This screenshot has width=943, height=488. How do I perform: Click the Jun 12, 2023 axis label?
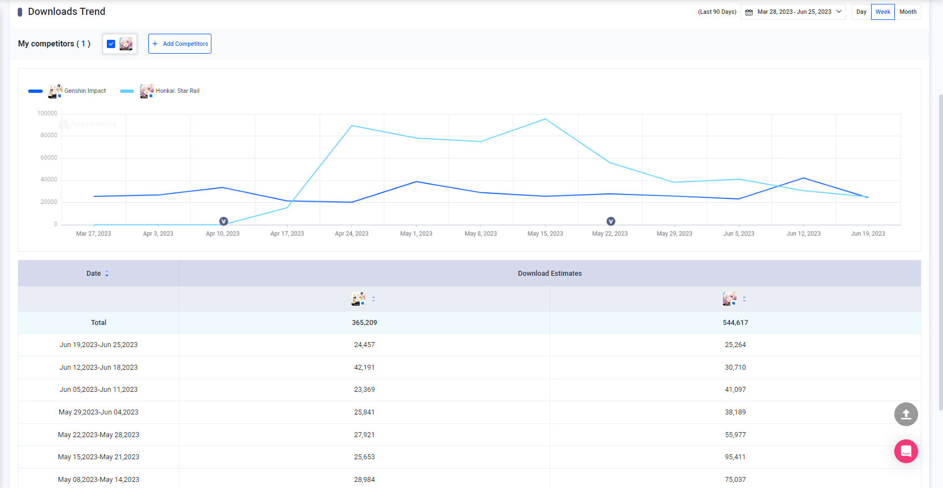[803, 234]
